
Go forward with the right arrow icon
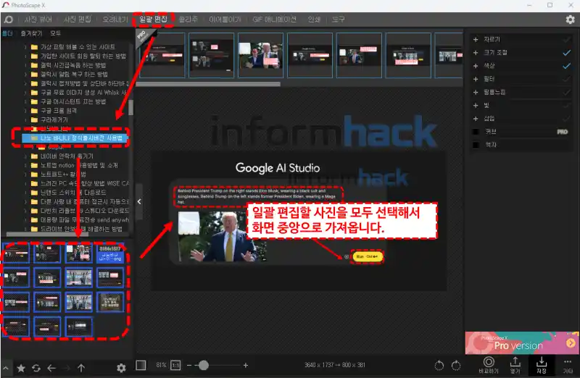[x=67, y=368]
